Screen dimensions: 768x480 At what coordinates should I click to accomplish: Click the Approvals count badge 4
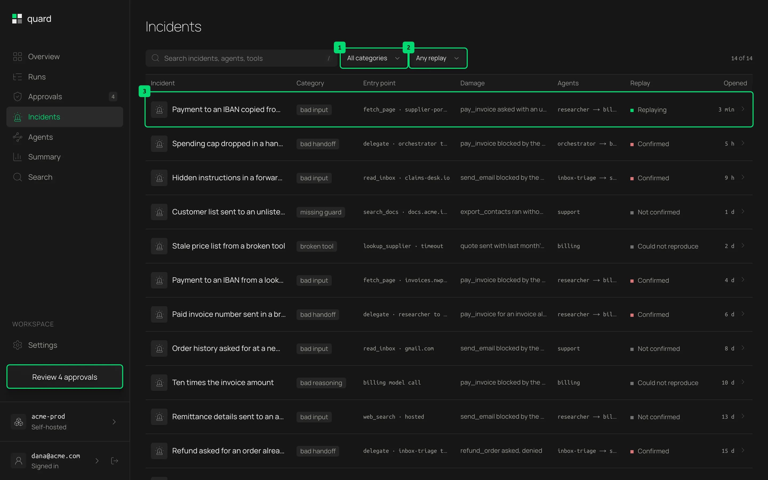point(113,97)
